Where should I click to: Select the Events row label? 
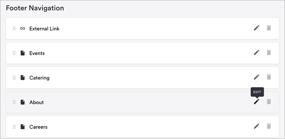pos(37,53)
